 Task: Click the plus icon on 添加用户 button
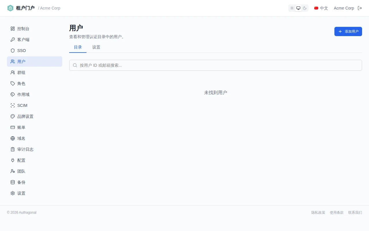click(x=340, y=31)
